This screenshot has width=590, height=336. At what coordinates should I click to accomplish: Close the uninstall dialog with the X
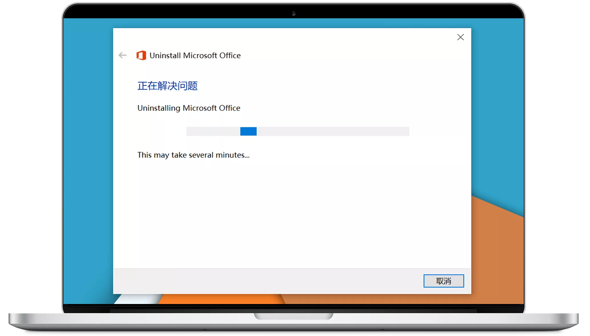(460, 37)
